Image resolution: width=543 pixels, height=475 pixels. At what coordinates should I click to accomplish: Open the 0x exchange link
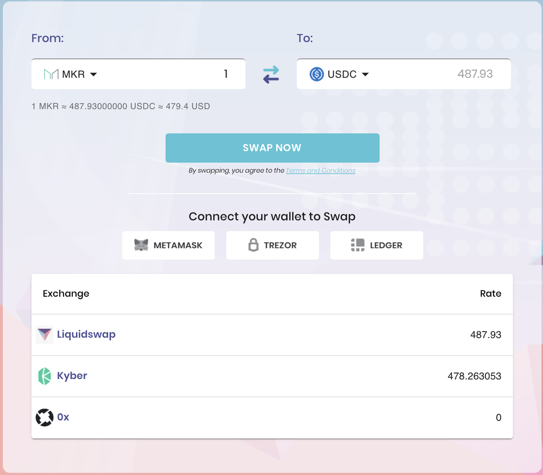pos(63,417)
